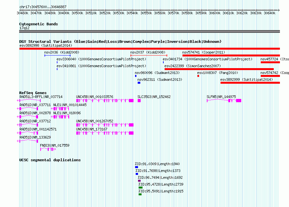Click the SLC35G3|NM_152462 gene label
Viewport: 289px width, 207px height.
tap(154, 97)
